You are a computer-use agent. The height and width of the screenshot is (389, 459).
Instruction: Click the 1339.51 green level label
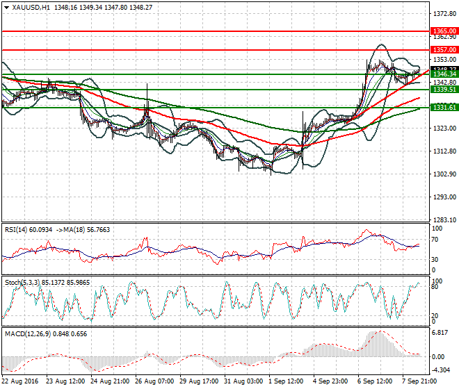point(444,90)
